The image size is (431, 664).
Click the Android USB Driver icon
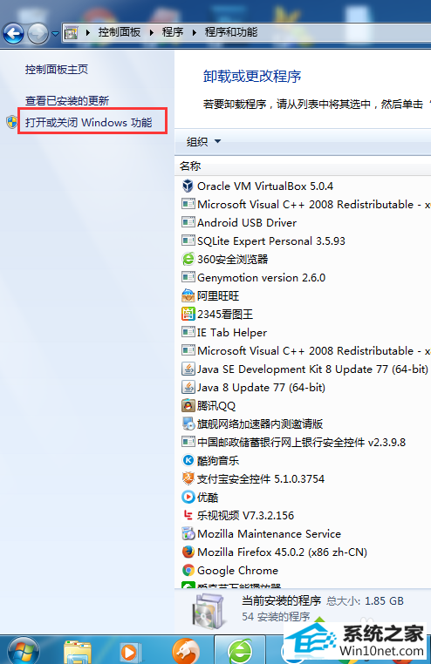coord(188,222)
